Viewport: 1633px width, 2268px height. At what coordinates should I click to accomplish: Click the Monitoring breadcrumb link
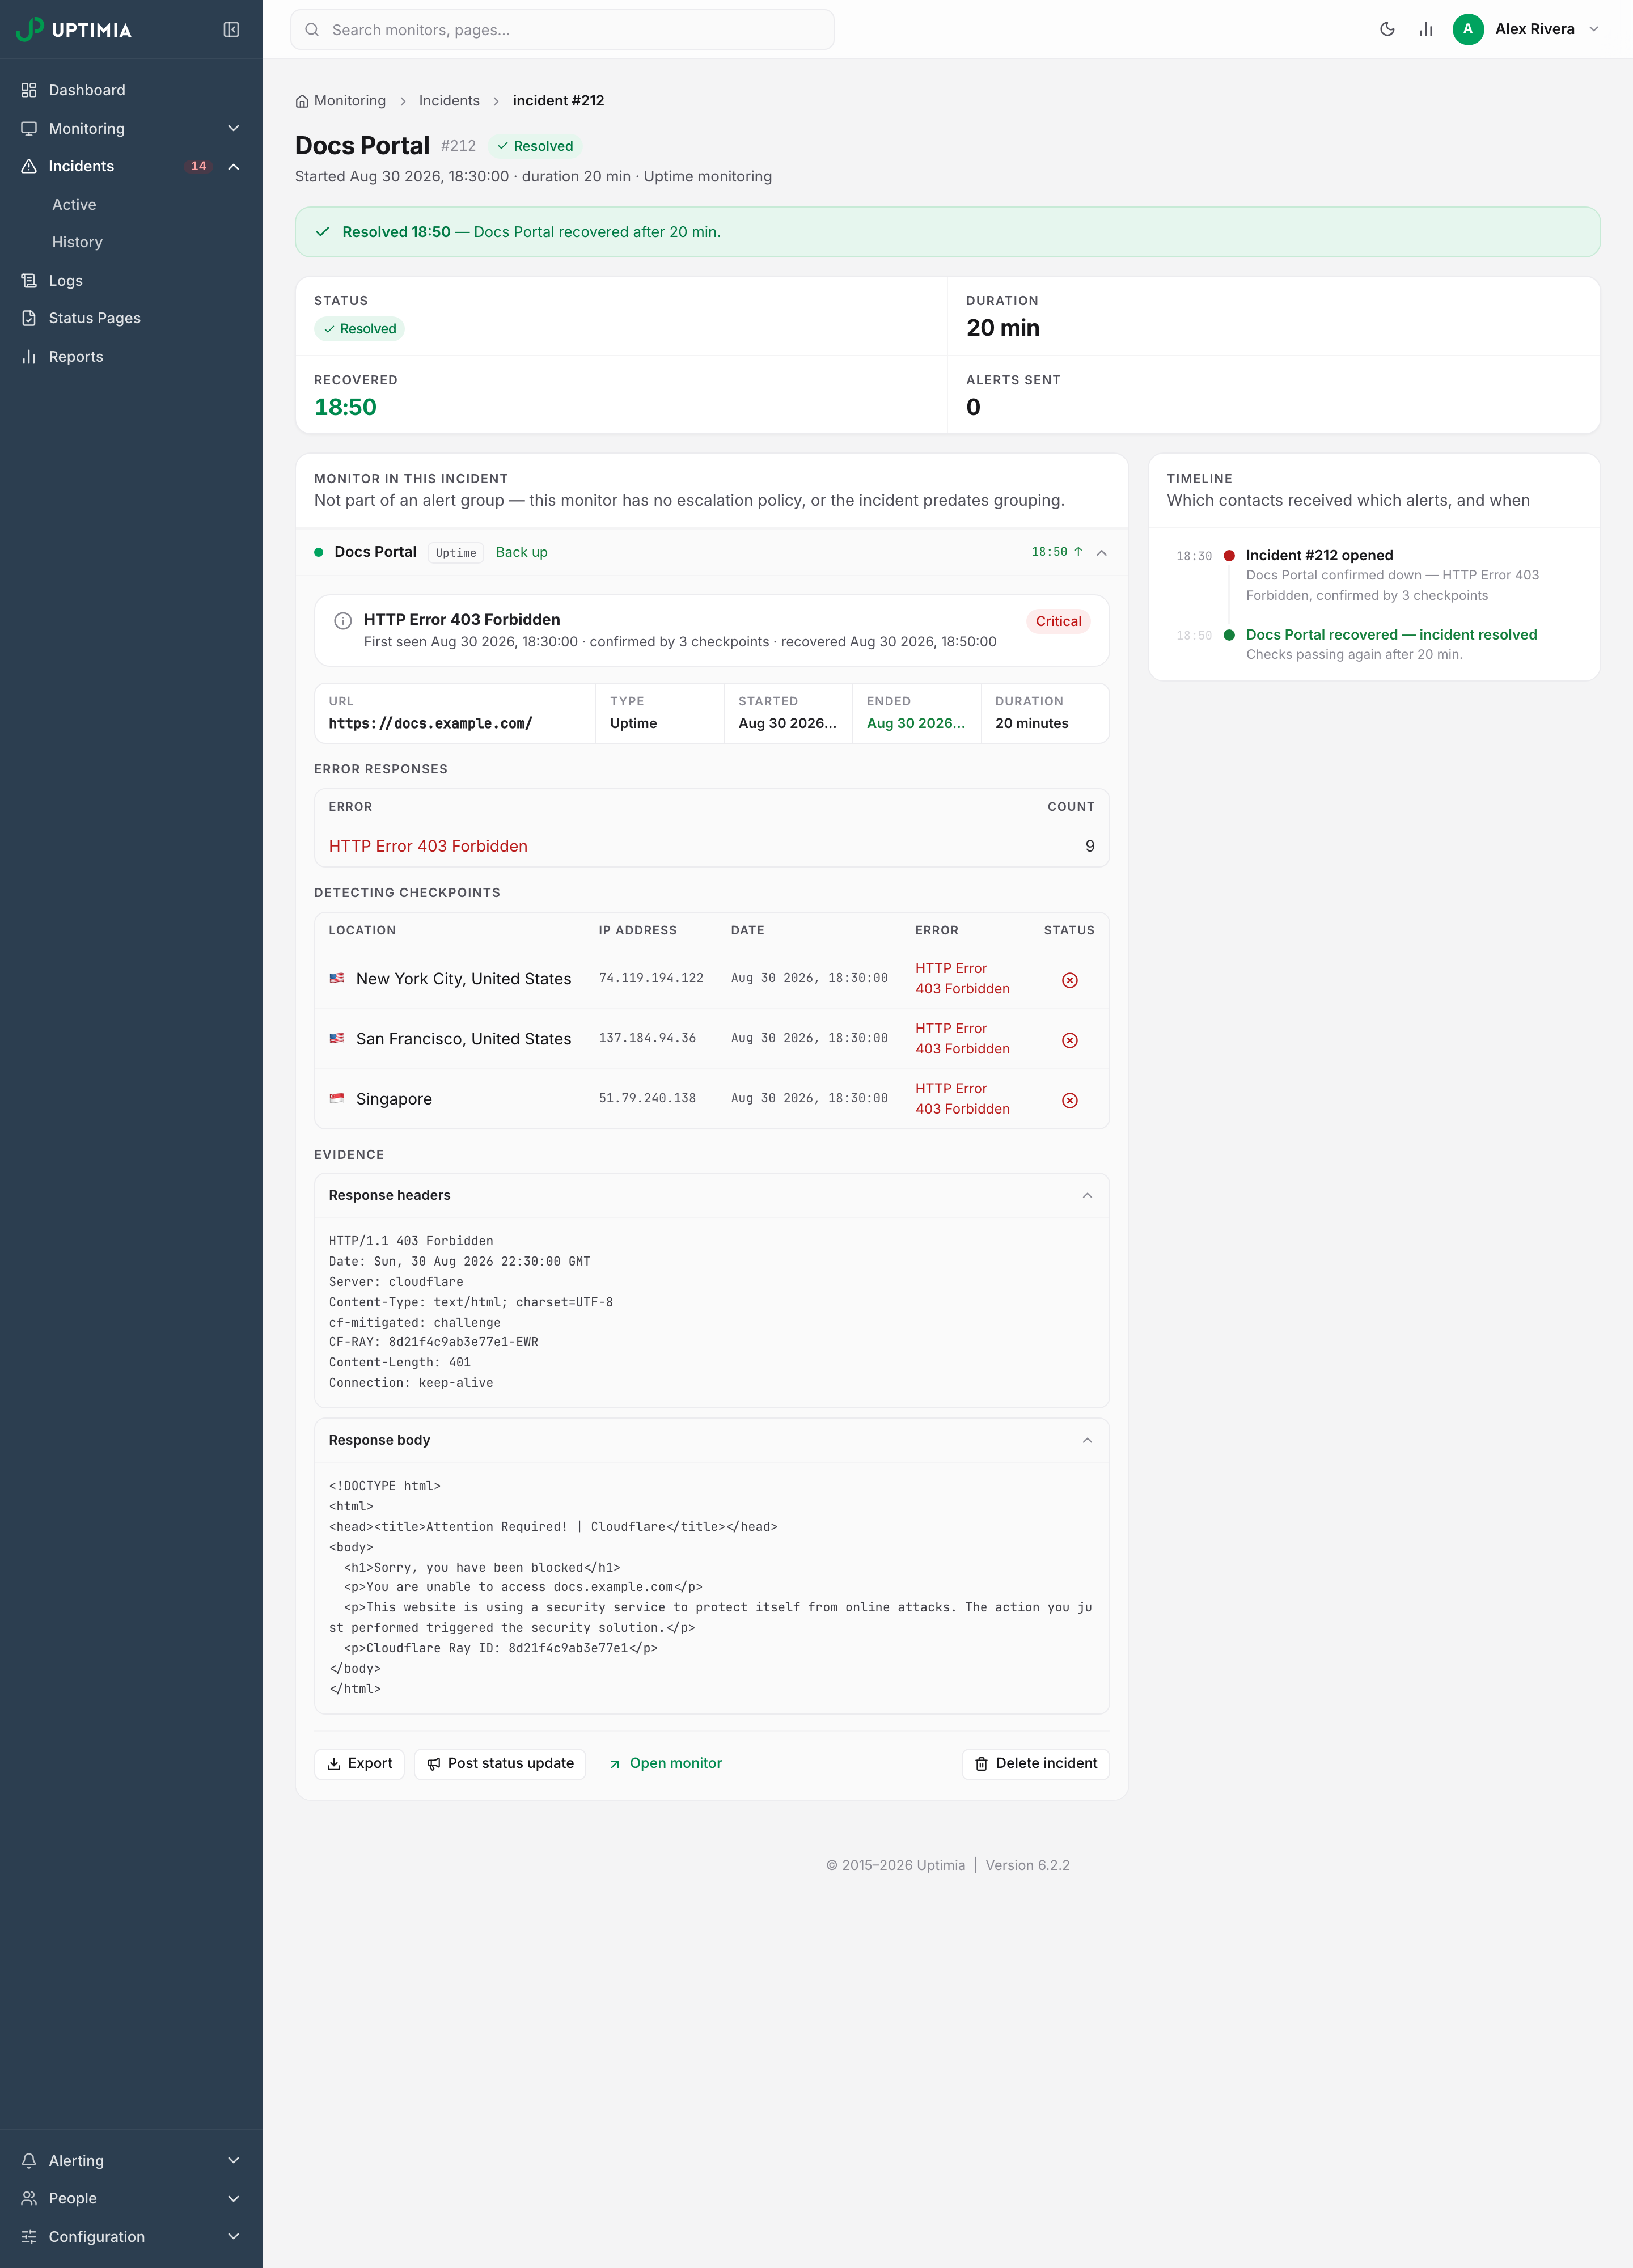coord(349,101)
